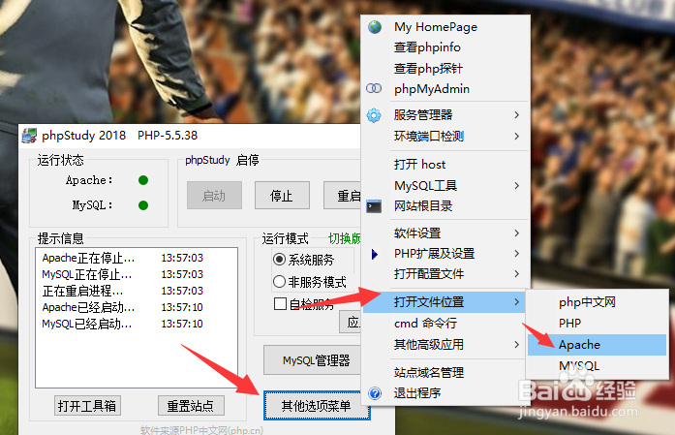Click the phpStudy 2018 title text

[84, 136]
